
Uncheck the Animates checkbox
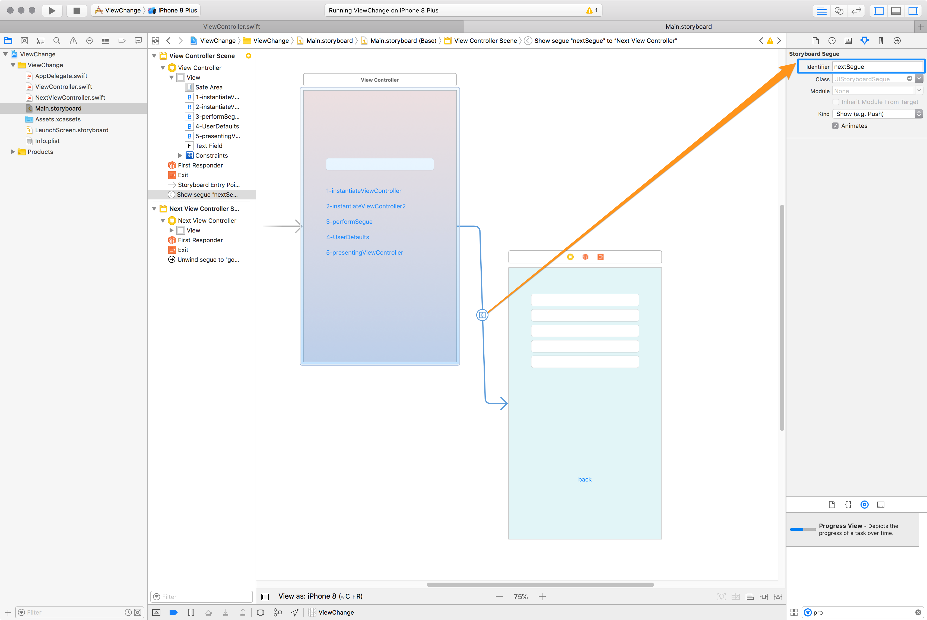[x=836, y=126]
